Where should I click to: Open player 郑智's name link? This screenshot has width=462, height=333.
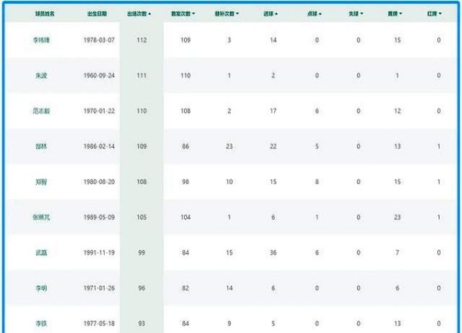(x=42, y=181)
